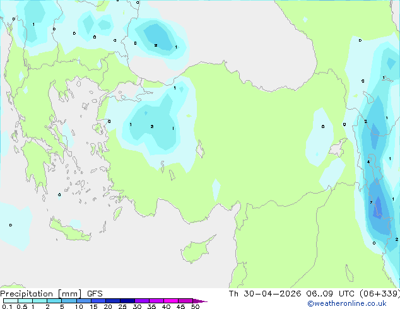Pick the 5–10 mm legend swatch
The image size is (400, 309).
69,301
